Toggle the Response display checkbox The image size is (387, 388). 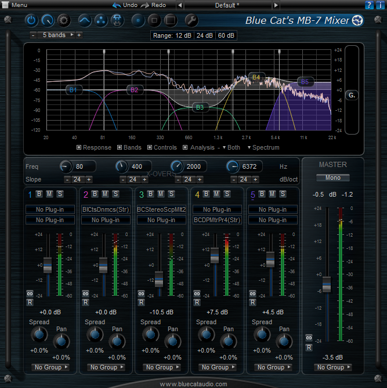[79, 148]
